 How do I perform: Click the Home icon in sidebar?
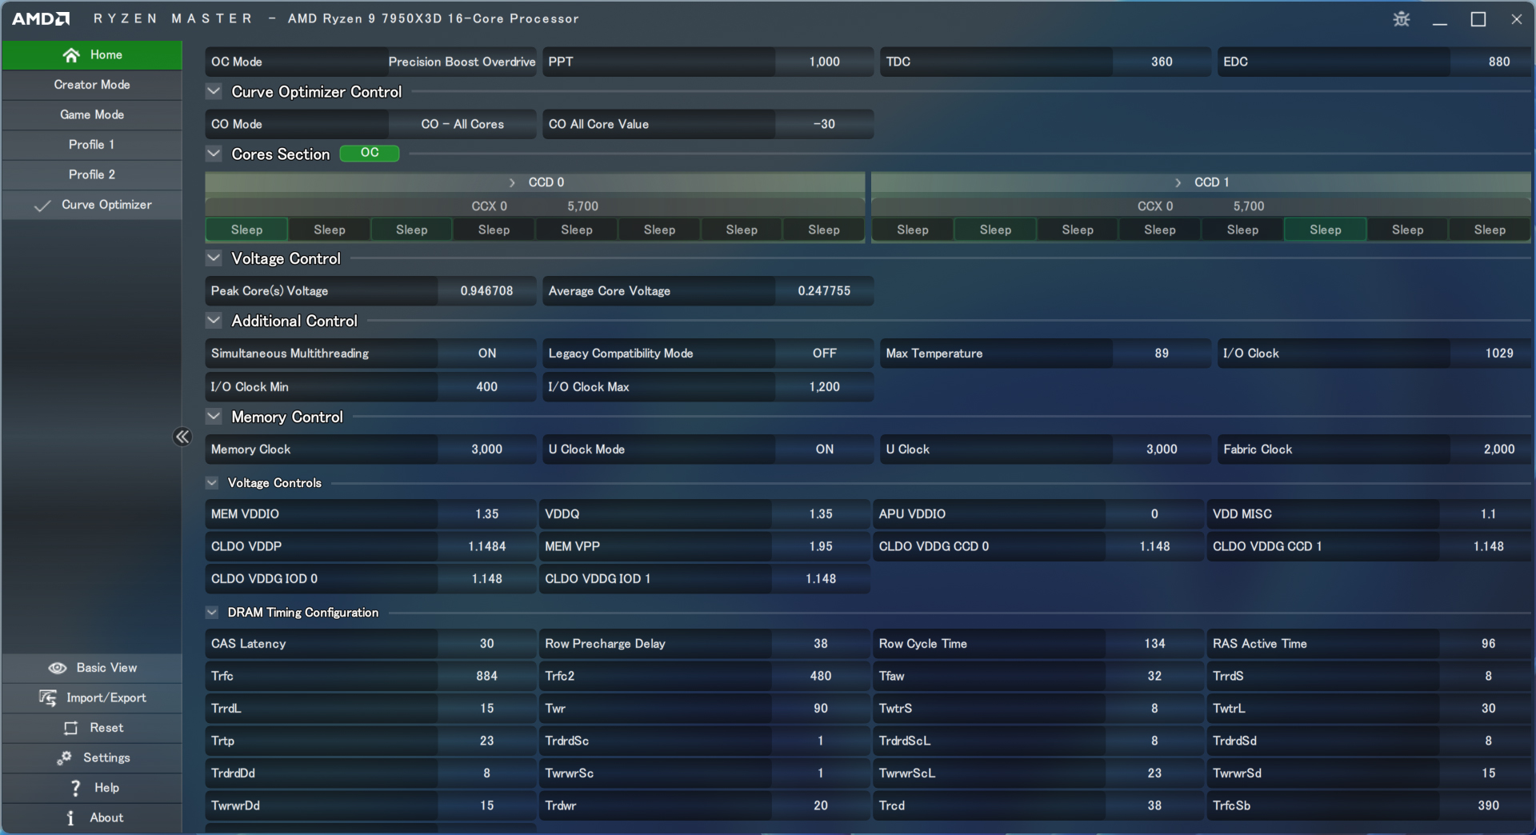coord(71,55)
